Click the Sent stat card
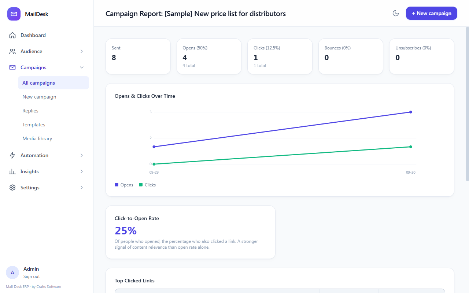This screenshot has height=293, width=469. click(138, 56)
